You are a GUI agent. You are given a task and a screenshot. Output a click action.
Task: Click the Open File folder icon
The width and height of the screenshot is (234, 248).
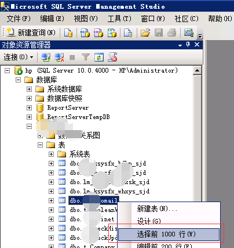click(x=145, y=33)
